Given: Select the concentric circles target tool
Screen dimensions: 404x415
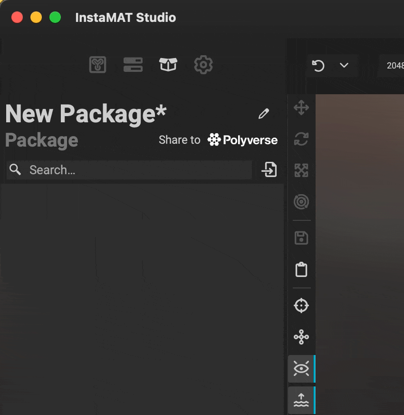Looking at the screenshot, I should 301,202.
